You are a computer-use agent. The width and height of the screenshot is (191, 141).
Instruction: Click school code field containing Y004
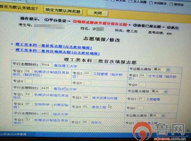coord(46,65)
